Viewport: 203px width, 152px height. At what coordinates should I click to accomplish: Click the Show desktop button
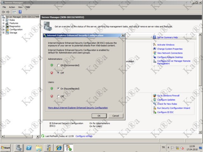coord(201,148)
